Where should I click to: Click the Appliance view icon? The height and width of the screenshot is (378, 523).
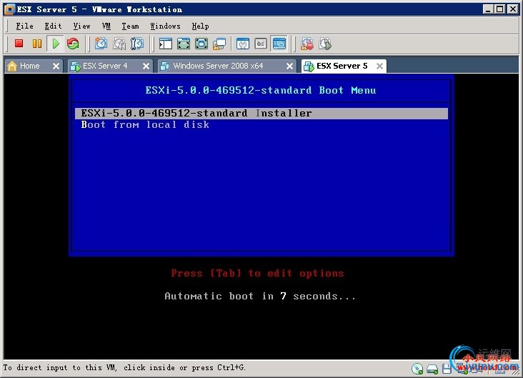[261, 44]
